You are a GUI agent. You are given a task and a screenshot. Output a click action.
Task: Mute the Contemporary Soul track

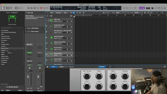pos(55,27)
